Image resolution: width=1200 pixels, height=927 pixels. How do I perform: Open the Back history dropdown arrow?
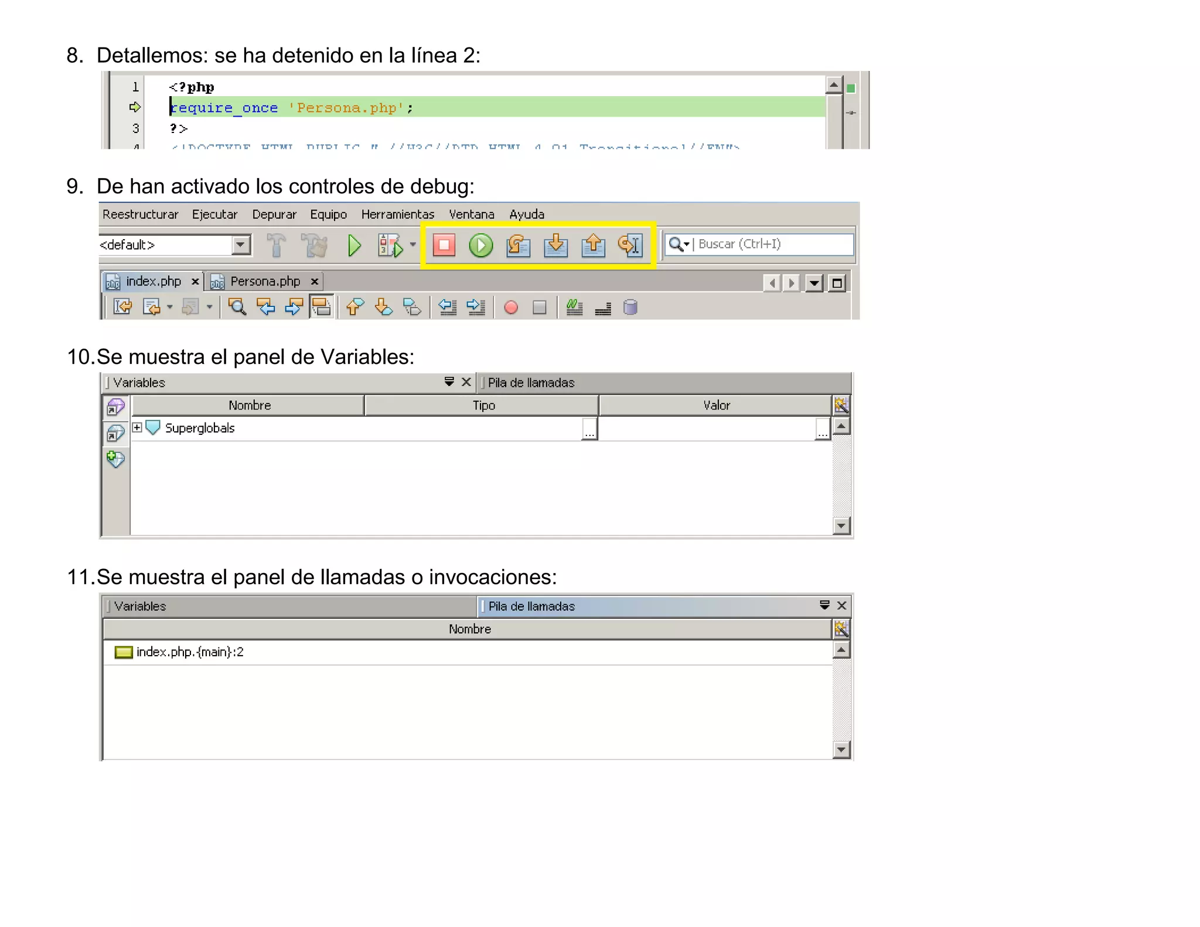(x=170, y=307)
